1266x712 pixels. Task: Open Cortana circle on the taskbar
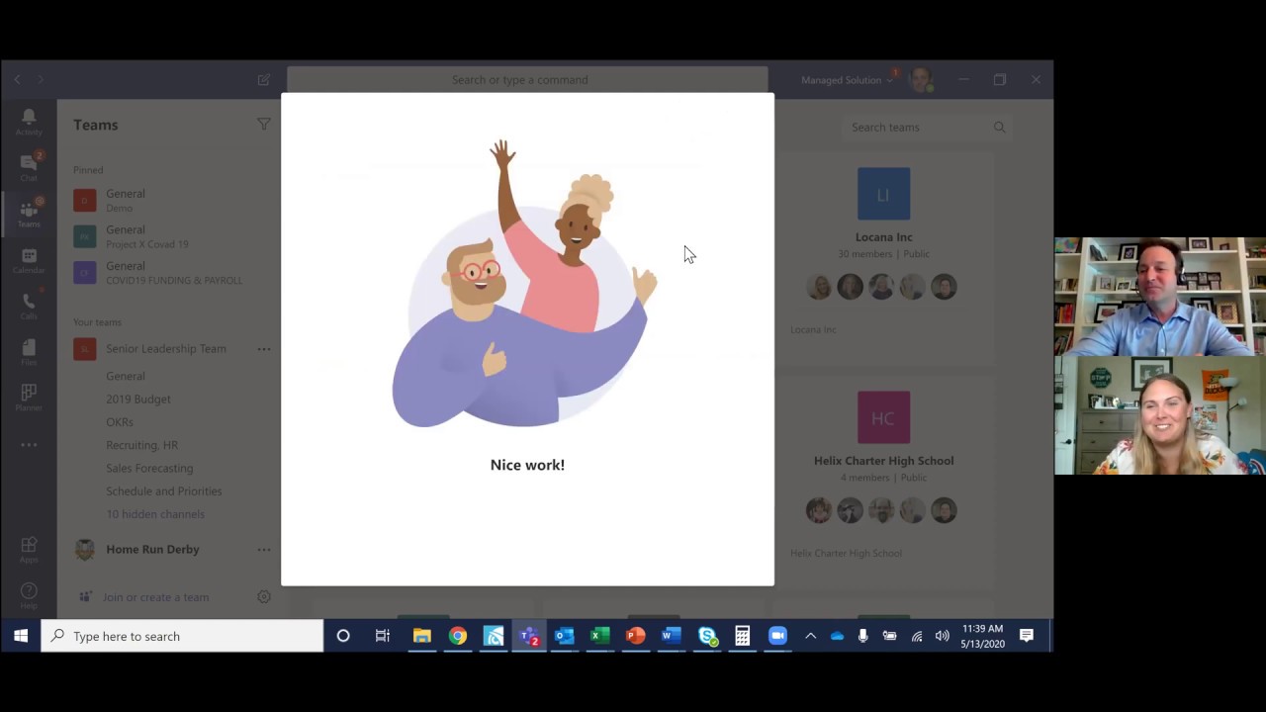point(343,636)
